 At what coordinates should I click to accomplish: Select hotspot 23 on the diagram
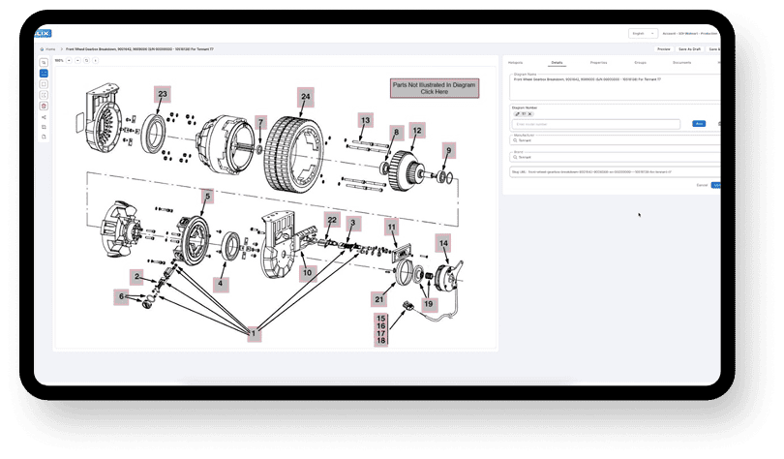163,94
